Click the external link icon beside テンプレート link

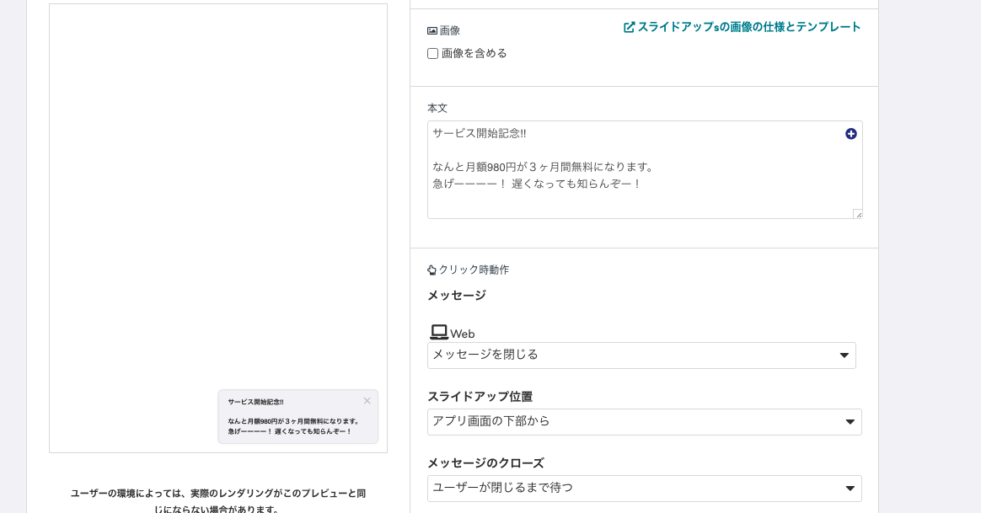630,27
